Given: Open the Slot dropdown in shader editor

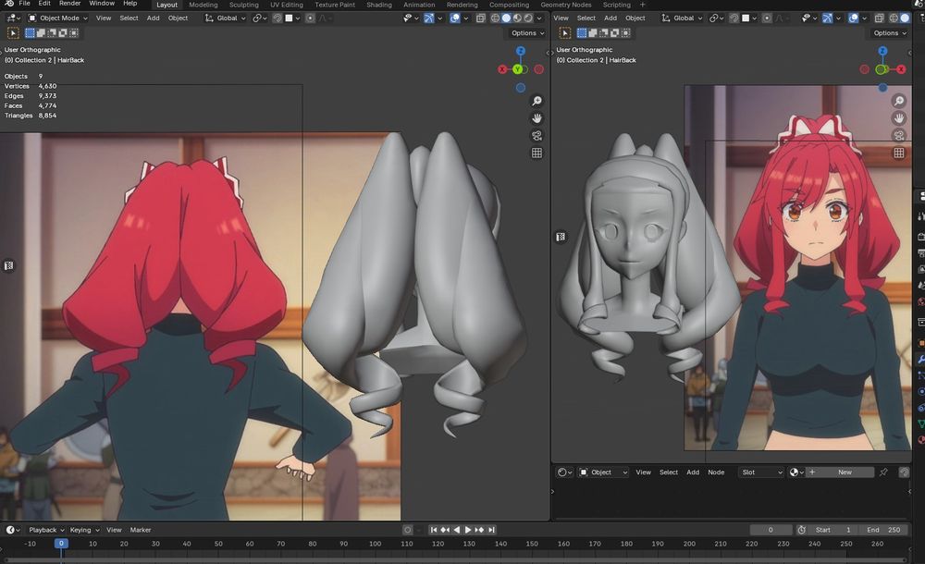Looking at the screenshot, I should [761, 472].
